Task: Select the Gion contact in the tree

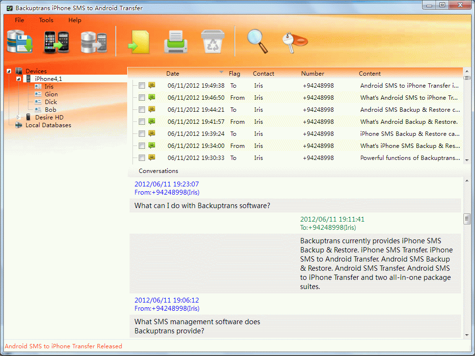Action: [x=51, y=94]
